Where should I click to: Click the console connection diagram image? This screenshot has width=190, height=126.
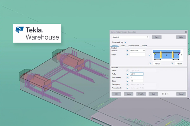167,55
